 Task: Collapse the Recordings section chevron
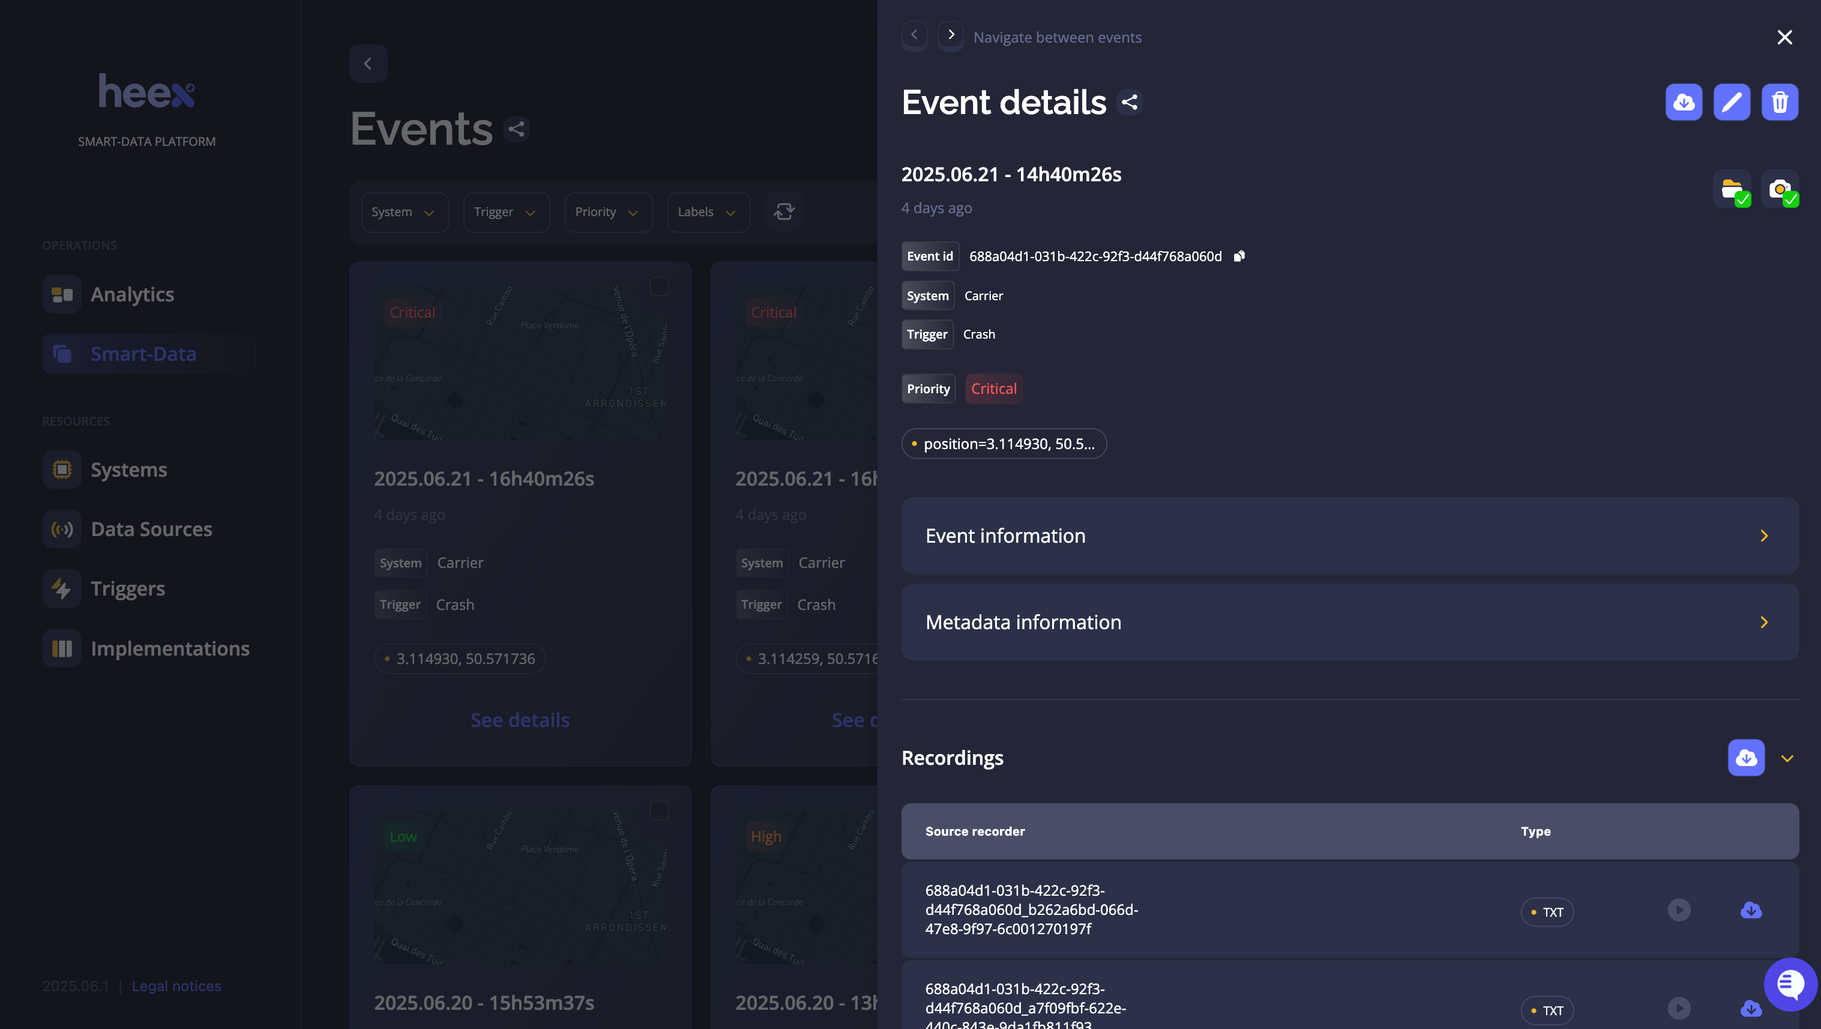(1787, 758)
